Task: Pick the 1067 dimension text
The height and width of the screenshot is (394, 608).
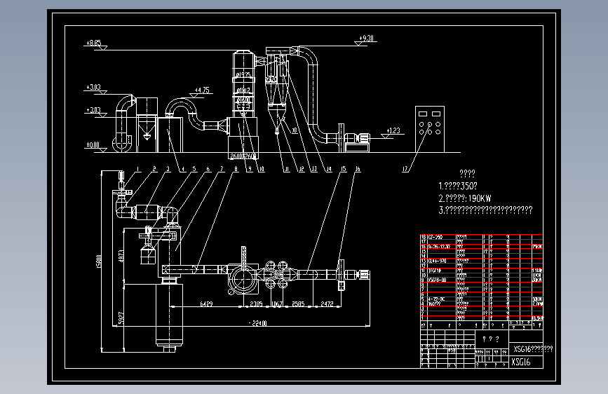Action: tap(277, 304)
